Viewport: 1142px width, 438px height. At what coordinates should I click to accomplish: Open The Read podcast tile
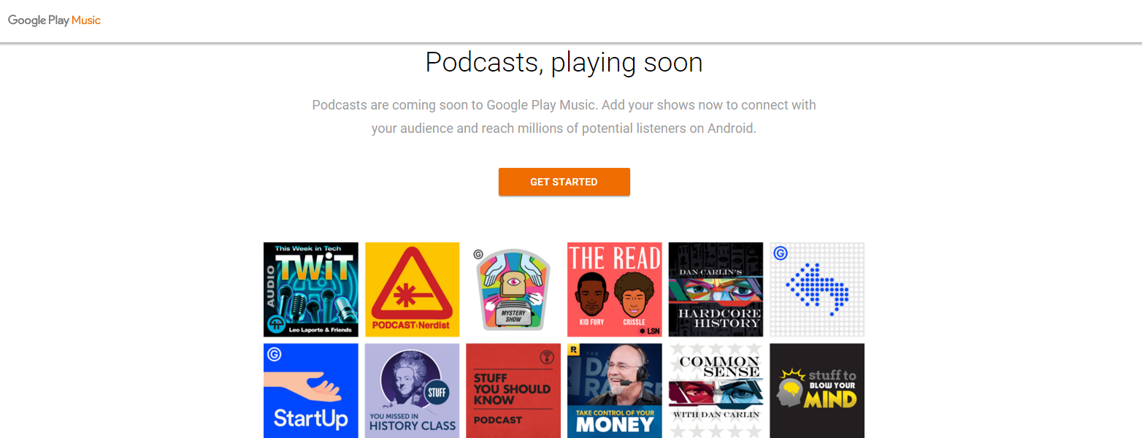coord(615,290)
